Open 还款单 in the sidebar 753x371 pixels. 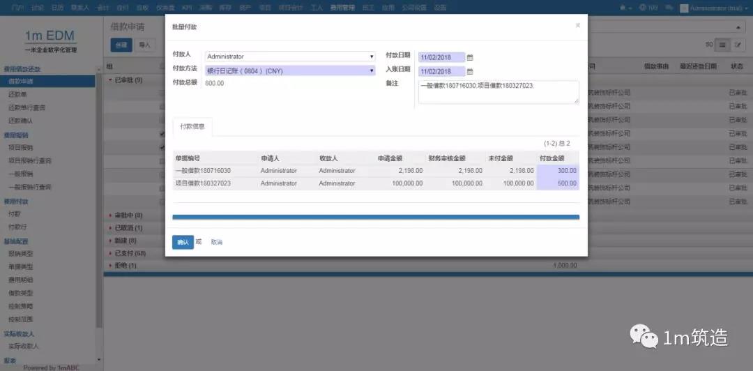click(17, 94)
